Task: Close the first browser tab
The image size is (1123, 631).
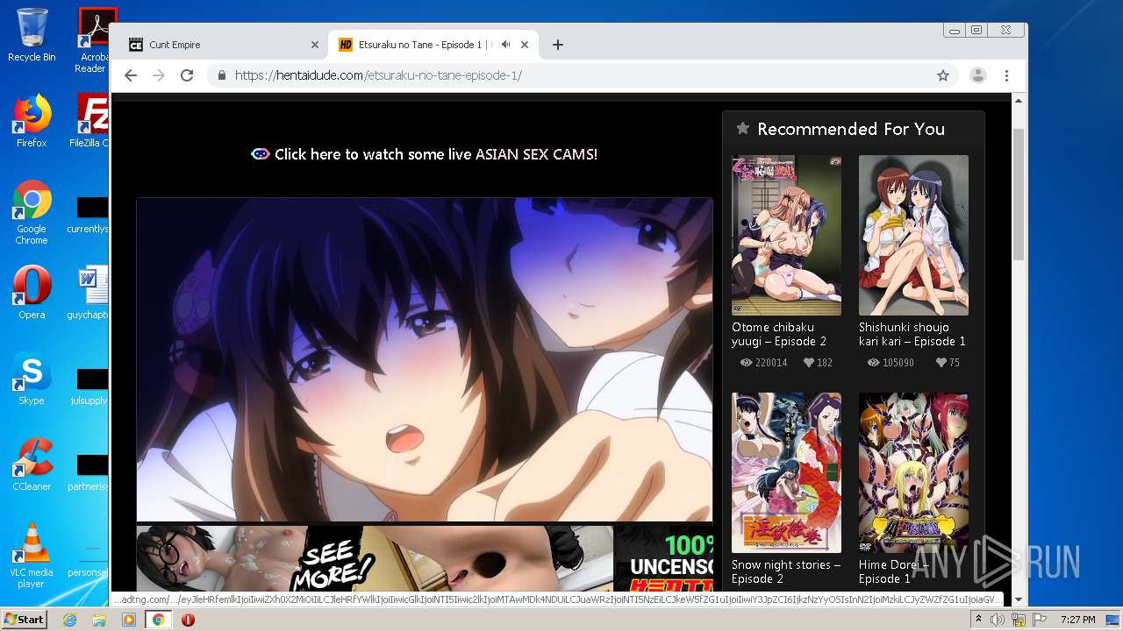Action: tap(315, 45)
